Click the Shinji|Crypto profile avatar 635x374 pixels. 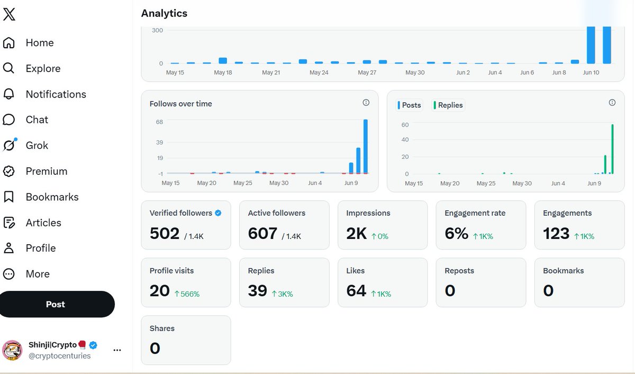pyautogui.click(x=12, y=350)
